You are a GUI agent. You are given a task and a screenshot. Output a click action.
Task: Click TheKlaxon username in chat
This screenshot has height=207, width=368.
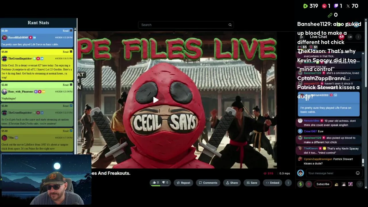[x=311, y=148]
